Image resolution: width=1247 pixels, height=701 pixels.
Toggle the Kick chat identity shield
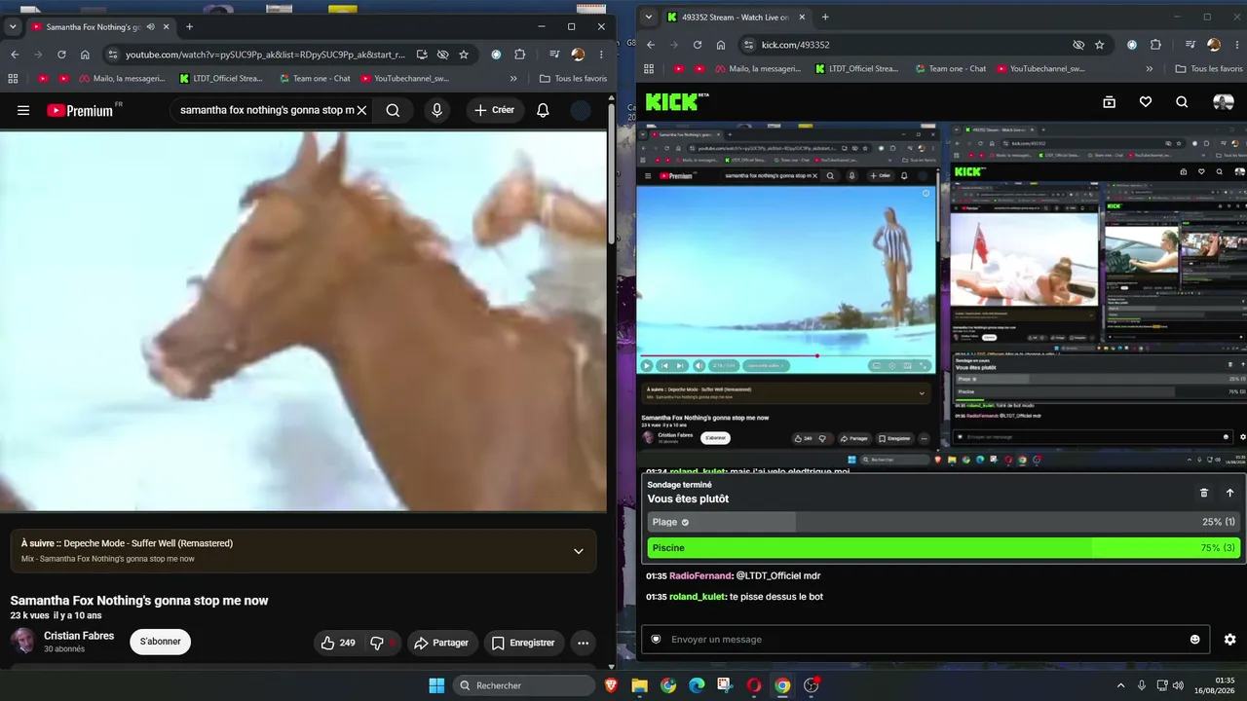[656, 640]
